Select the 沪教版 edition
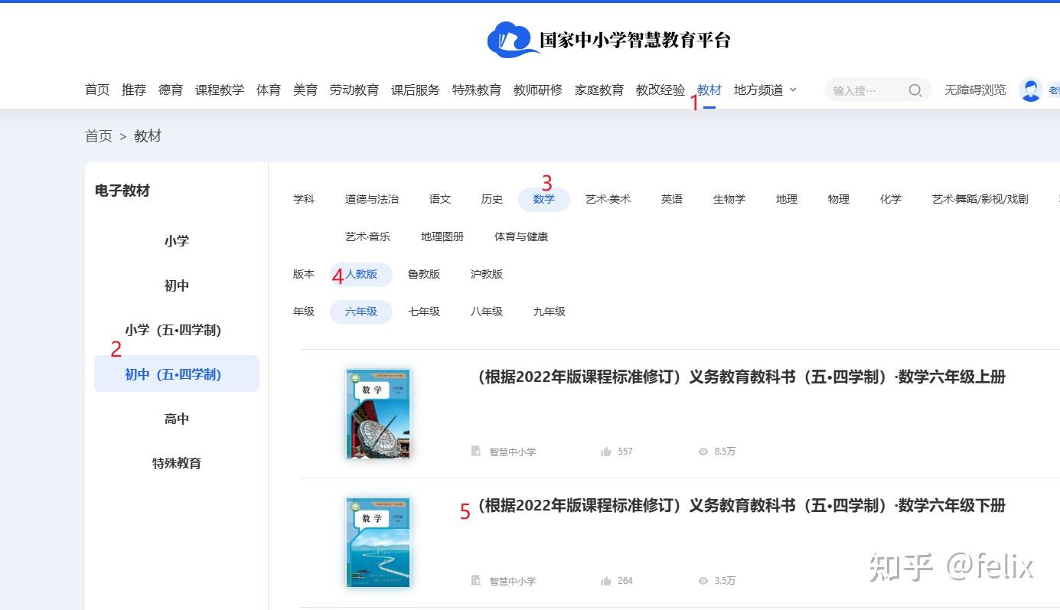The image size is (1060, 610). 487,274
